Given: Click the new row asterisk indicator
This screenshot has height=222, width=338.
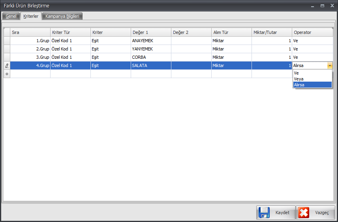Looking at the screenshot, I should [7, 74].
